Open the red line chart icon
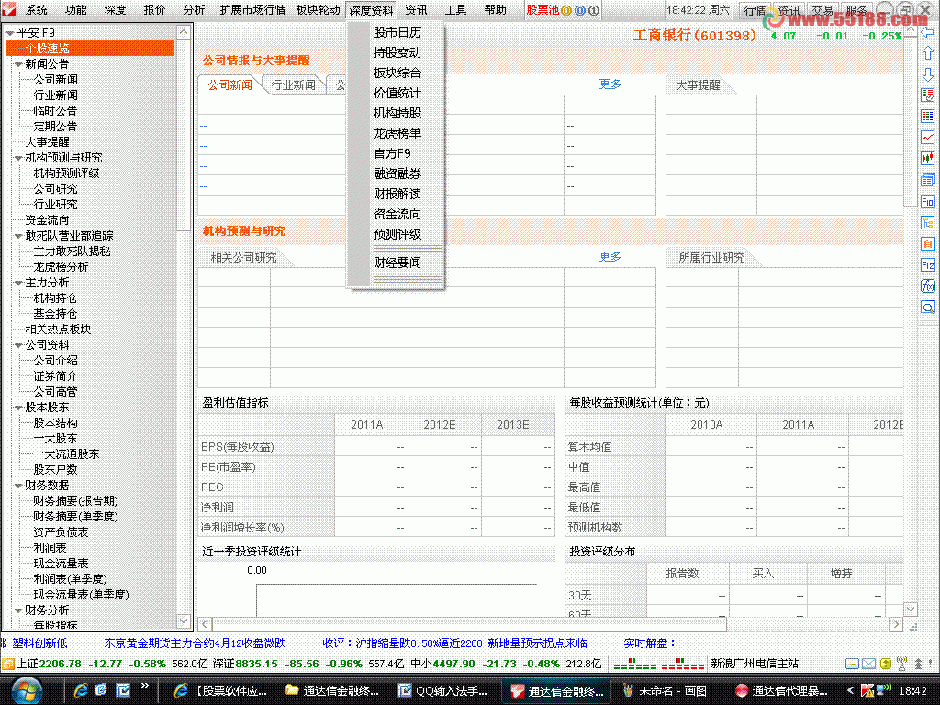The width and height of the screenshot is (940, 705). pos(927,138)
